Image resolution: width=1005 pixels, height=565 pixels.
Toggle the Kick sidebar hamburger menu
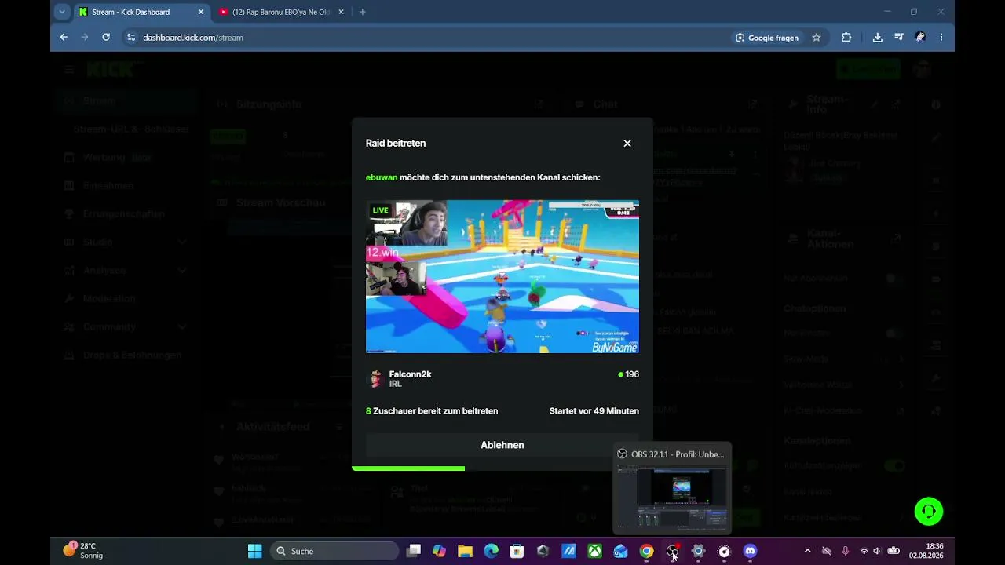point(69,70)
